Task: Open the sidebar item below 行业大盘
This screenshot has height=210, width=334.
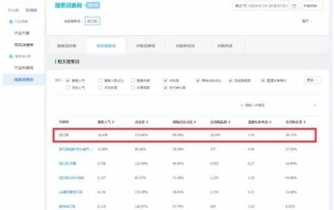Action: pyautogui.click(x=24, y=45)
